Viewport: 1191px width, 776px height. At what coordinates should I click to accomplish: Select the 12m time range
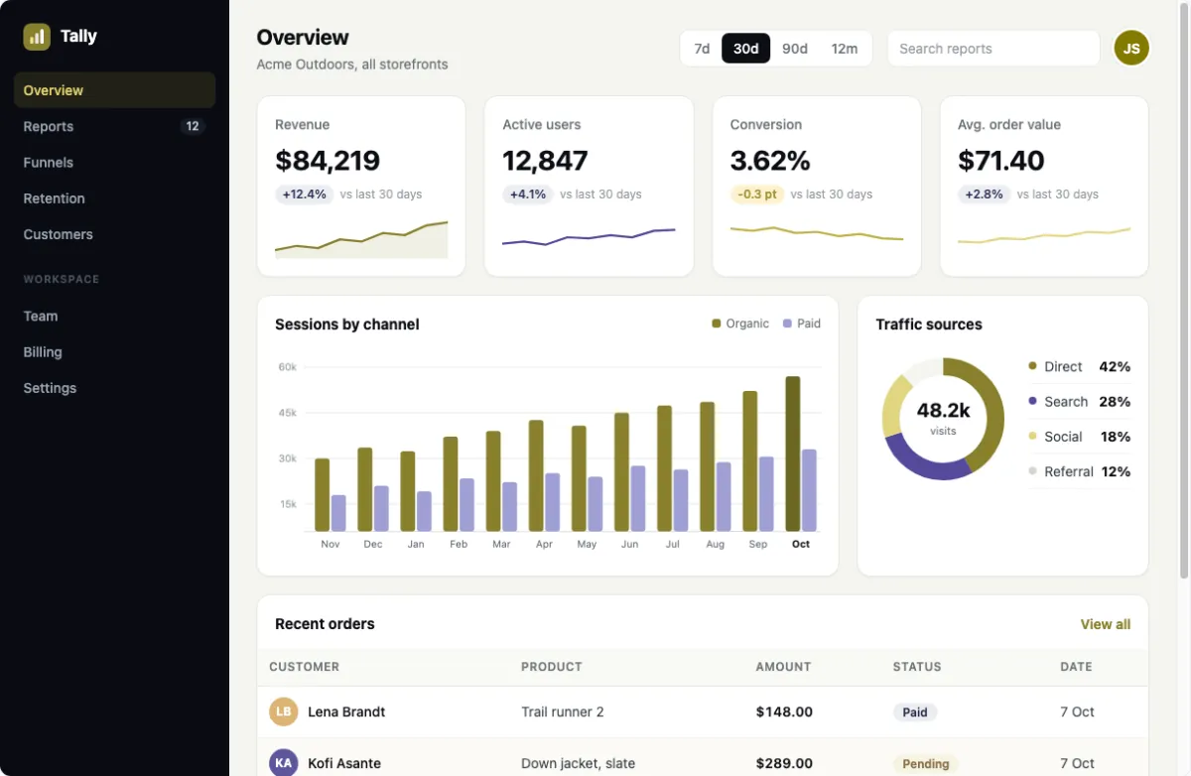[845, 49]
